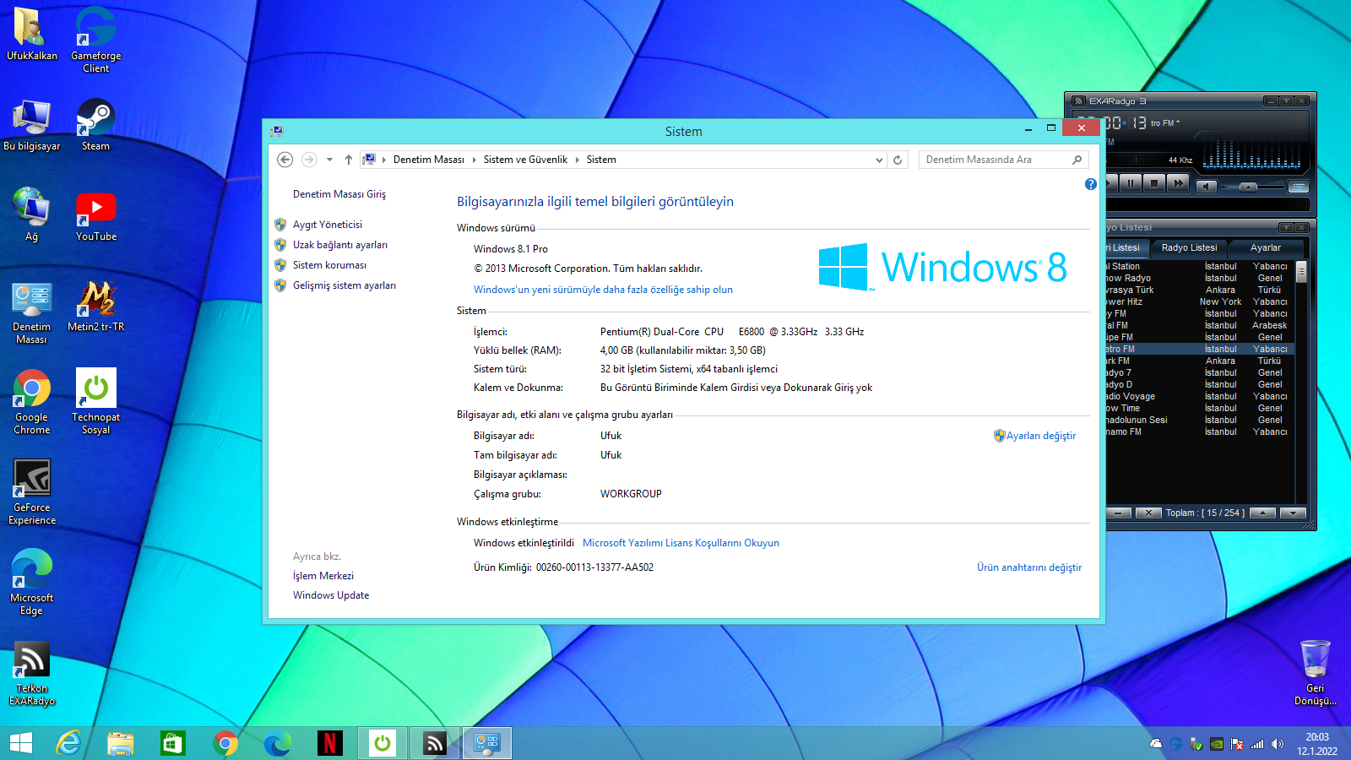This screenshot has height=760, width=1351.
Task: Open File Explorer from the taskbar
Action: (x=121, y=743)
